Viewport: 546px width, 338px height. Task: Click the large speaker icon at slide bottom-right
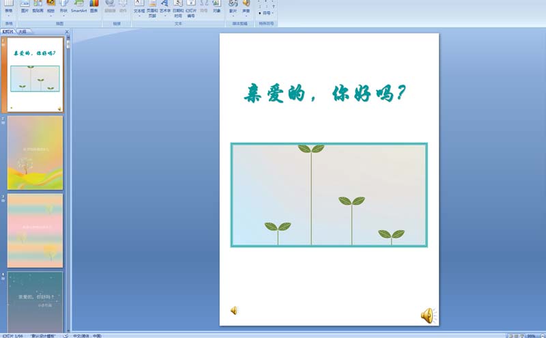point(429,315)
